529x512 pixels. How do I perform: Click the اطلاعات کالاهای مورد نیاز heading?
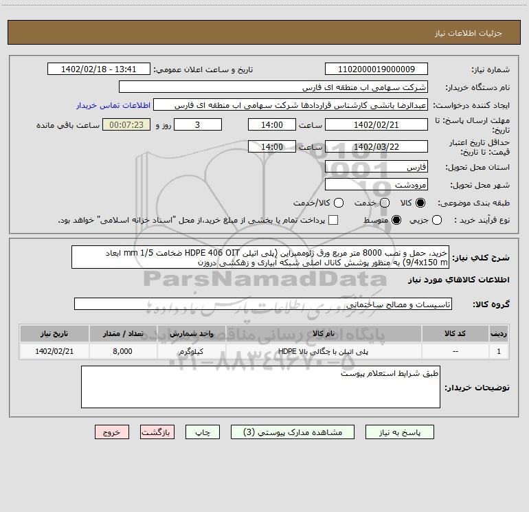click(x=458, y=280)
